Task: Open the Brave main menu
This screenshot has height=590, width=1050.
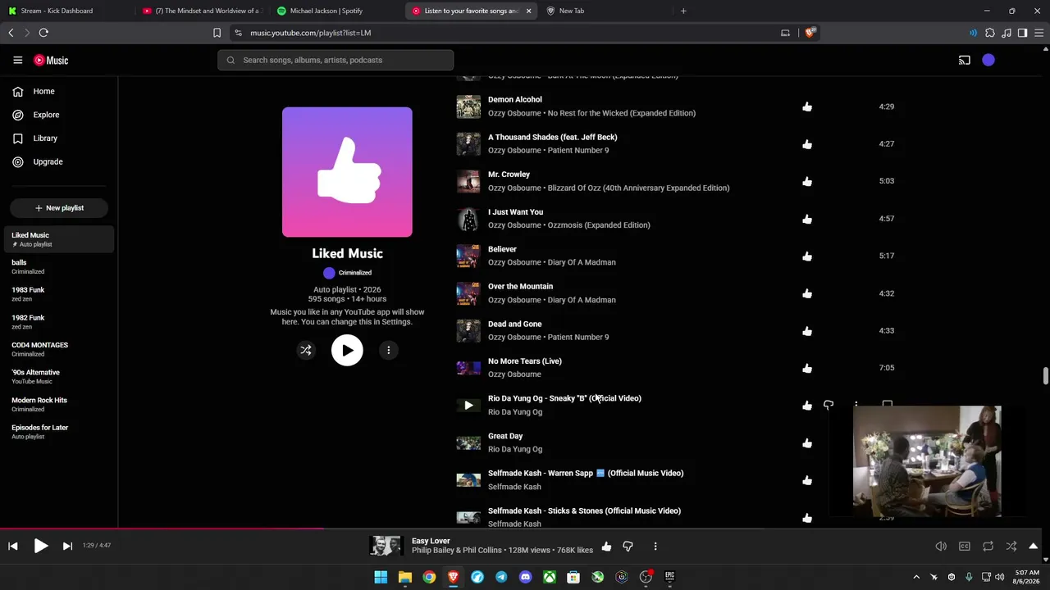Action: click(1039, 33)
